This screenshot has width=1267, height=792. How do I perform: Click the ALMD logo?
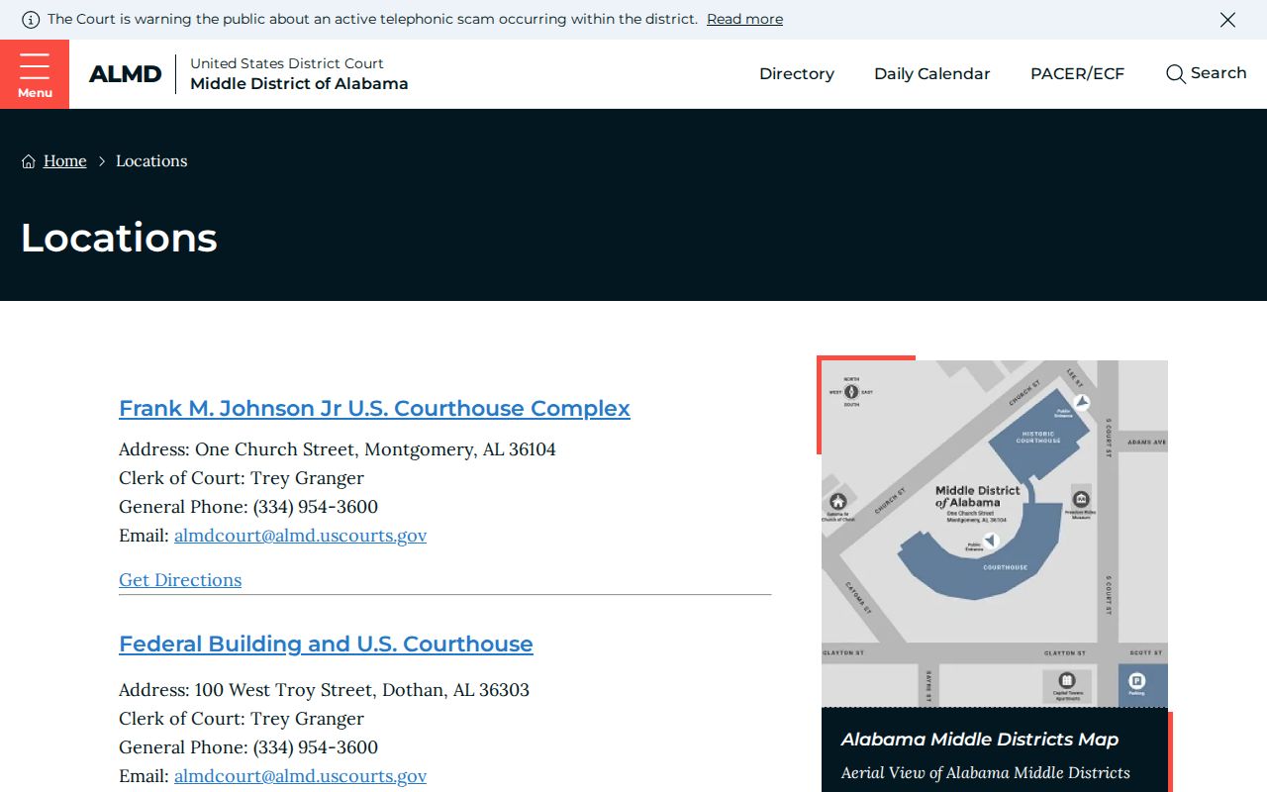pos(125,74)
